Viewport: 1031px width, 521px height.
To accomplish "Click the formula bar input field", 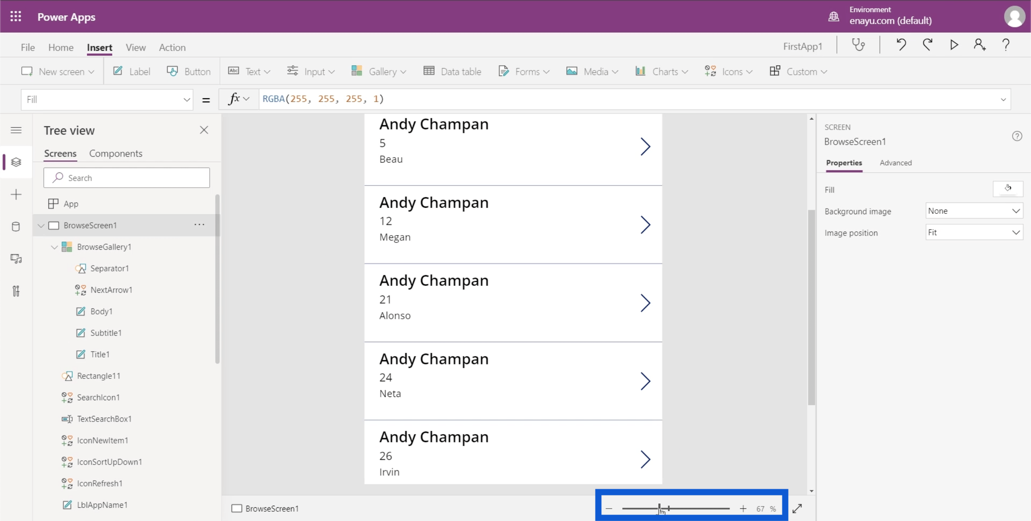I will point(631,99).
